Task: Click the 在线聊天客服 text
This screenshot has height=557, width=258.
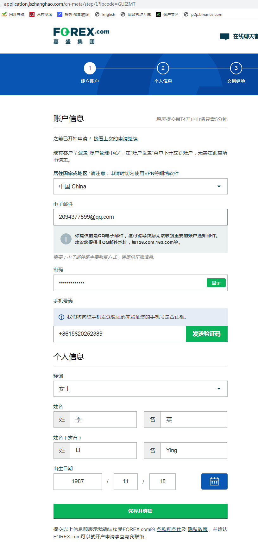Action: coord(245,36)
